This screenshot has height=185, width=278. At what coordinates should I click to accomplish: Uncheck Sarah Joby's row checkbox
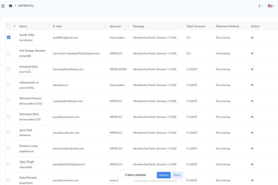click(9, 37)
